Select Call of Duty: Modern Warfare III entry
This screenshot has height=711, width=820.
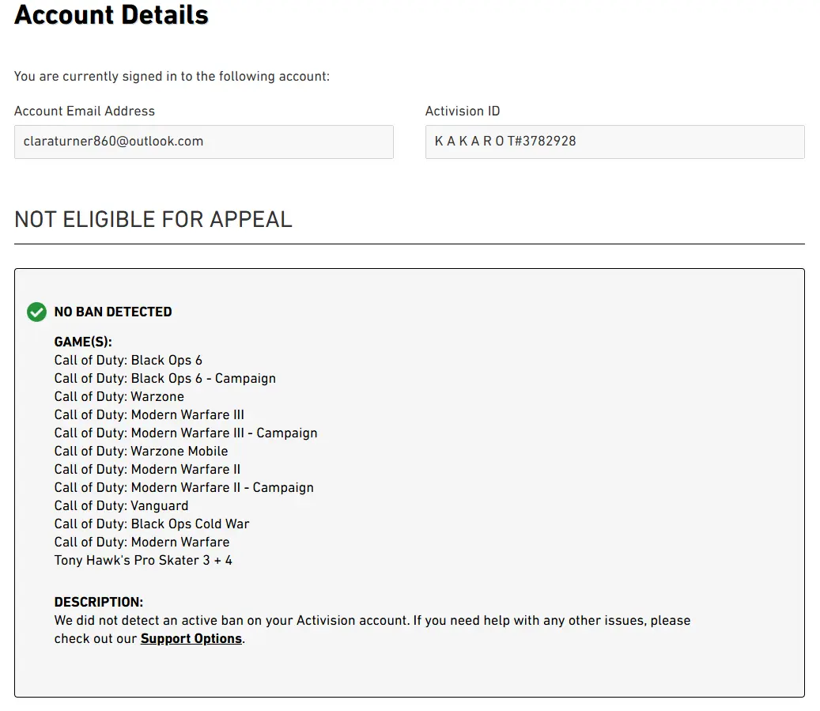149,414
